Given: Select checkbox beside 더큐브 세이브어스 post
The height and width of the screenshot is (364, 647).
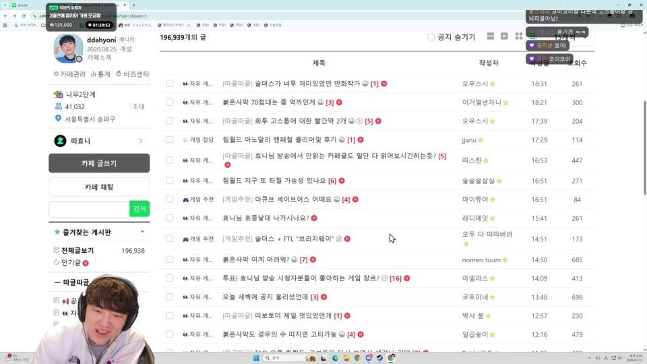Looking at the screenshot, I should coord(169,200).
